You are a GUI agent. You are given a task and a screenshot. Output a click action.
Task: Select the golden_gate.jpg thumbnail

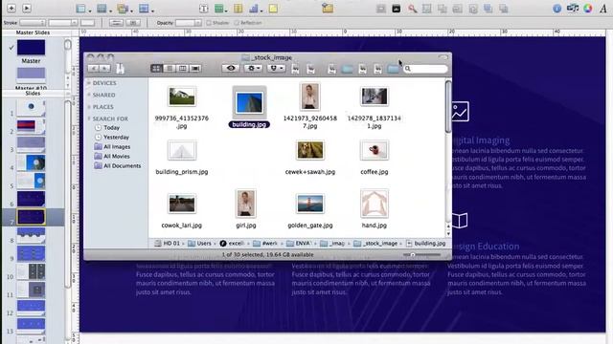(310, 204)
